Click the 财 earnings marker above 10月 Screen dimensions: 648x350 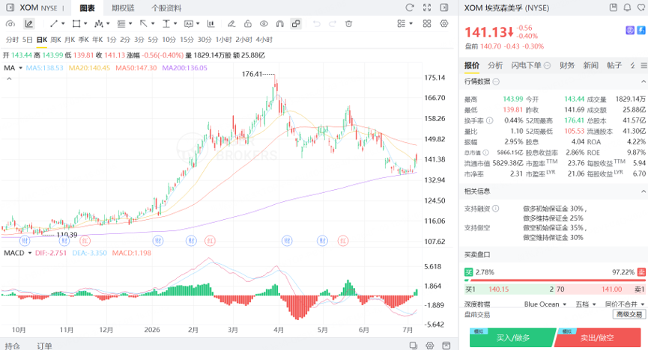click(25, 241)
